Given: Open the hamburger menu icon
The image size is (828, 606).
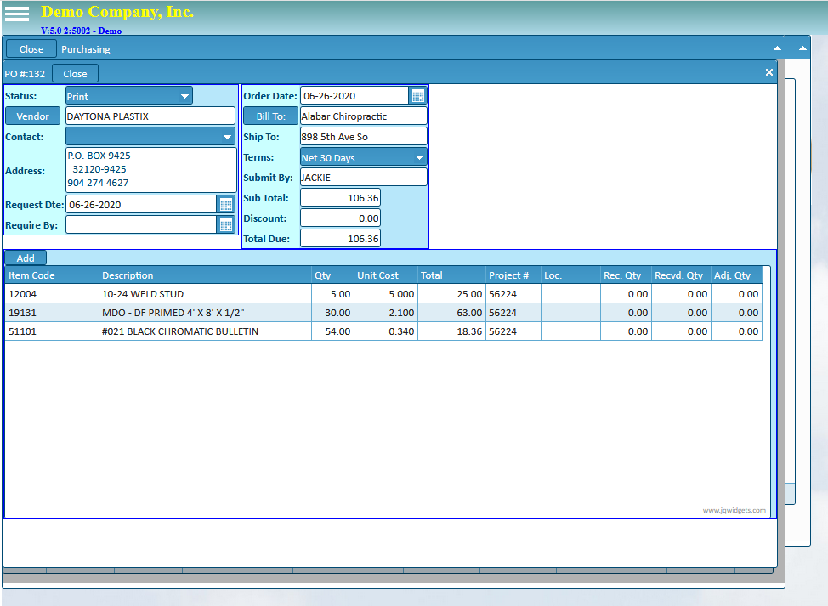Looking at the screenshot, I should pyautogui.click(x=17, y=14).
